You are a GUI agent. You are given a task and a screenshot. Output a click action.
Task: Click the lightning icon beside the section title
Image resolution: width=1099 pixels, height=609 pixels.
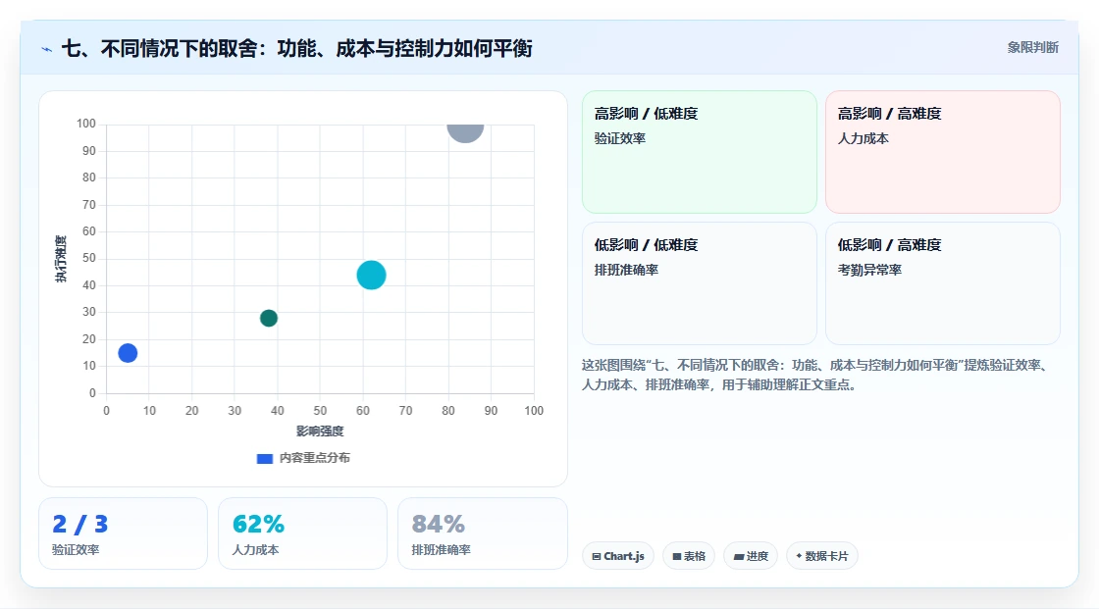(47, 49)
